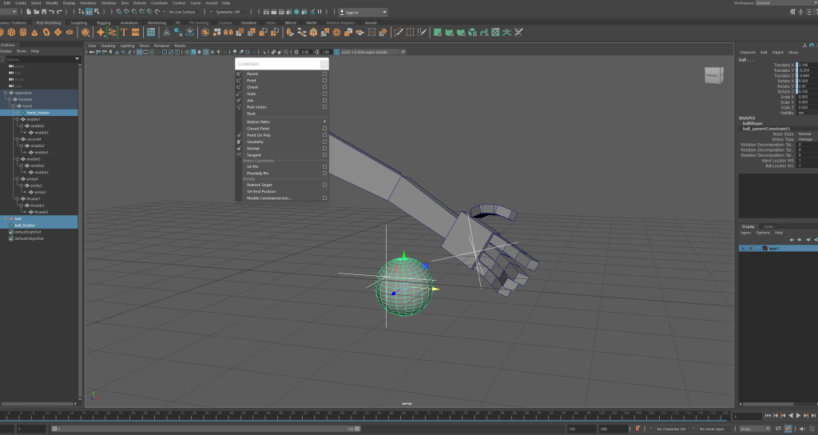Open the ACES color transform dropdown

coord(373,52)
